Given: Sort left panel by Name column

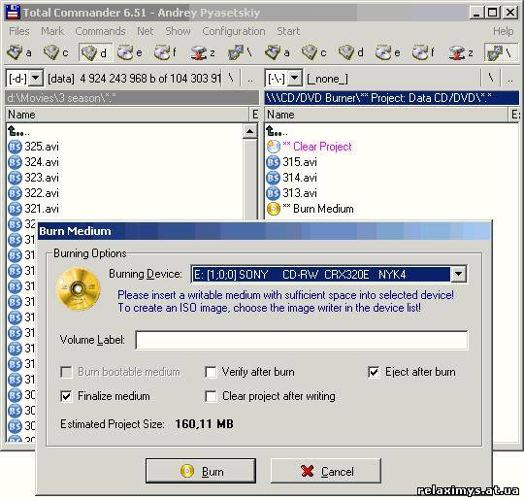Looking at the screenshot, I should (x=127, y=115).
